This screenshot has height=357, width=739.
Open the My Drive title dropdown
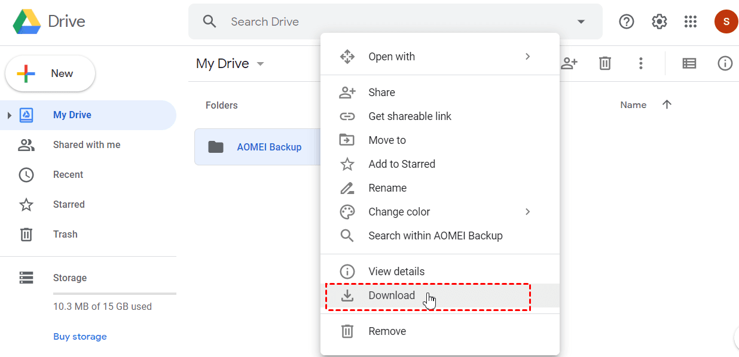click(260, 64)
